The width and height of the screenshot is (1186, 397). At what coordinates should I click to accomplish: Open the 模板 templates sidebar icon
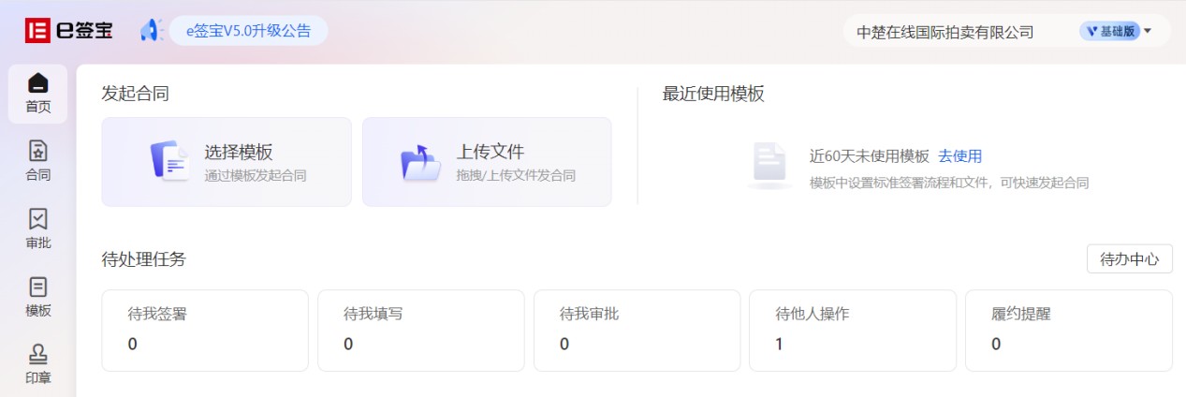(x=38, y=287)
